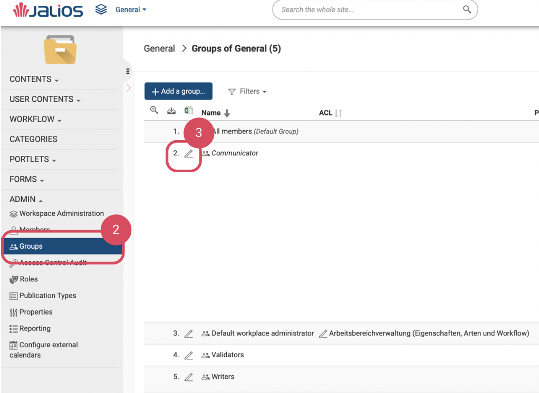This screenshot has width=539, height=393.
Task: Click the General breadcrumb link
Action: click(x=159, y=48)
